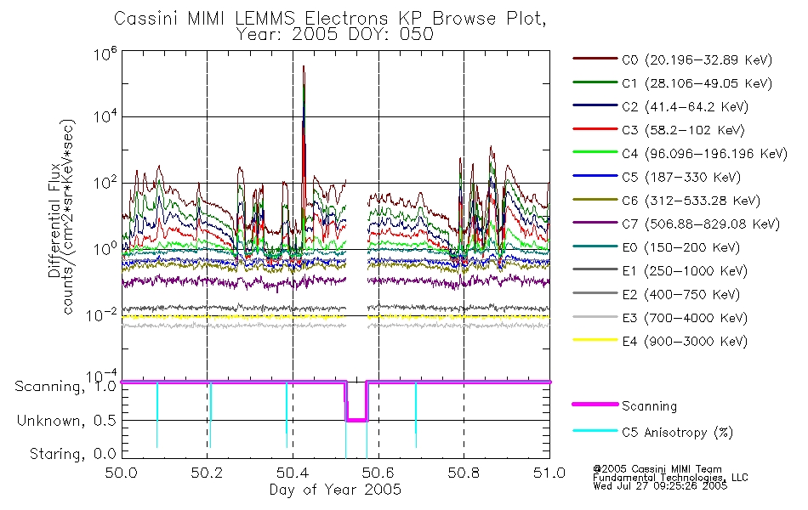Click the Day of Year 2005 axis label
Screen dimensions: 808x510
(x=335, y=490)
